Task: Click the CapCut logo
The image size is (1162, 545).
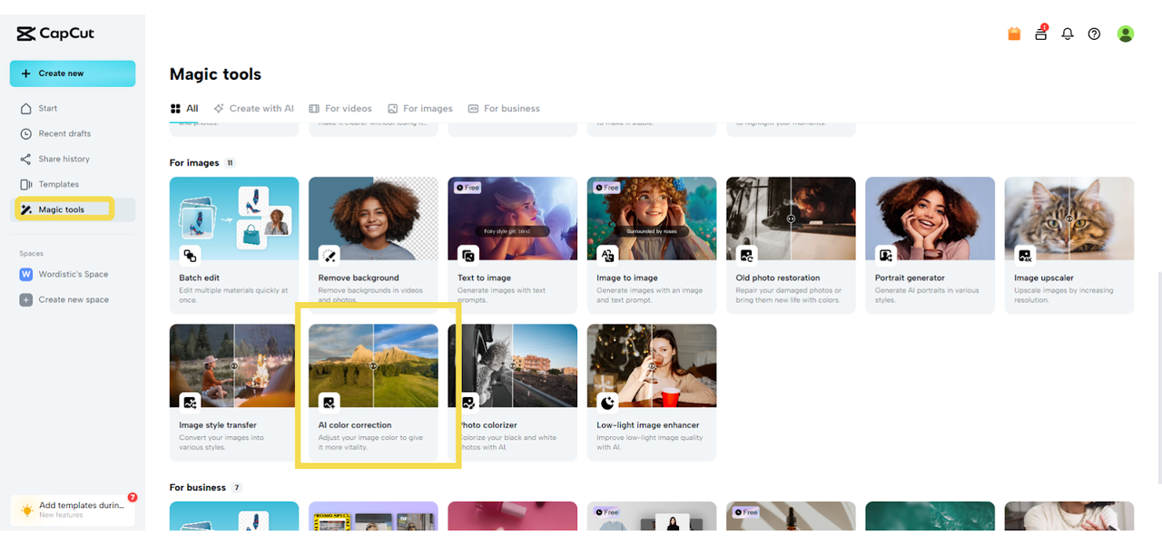Action: tap(55, 34)
